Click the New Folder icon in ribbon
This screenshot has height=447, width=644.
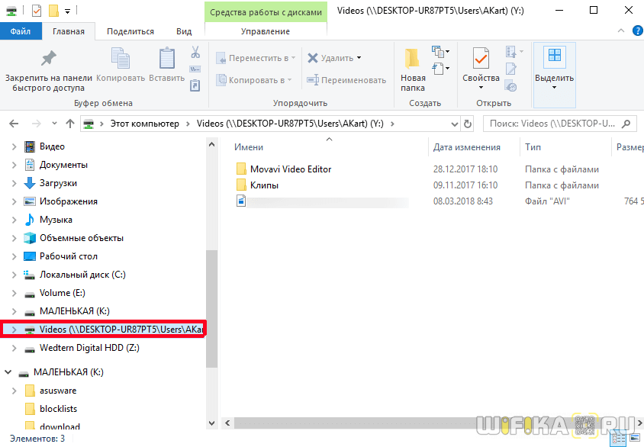coord(413,59)
